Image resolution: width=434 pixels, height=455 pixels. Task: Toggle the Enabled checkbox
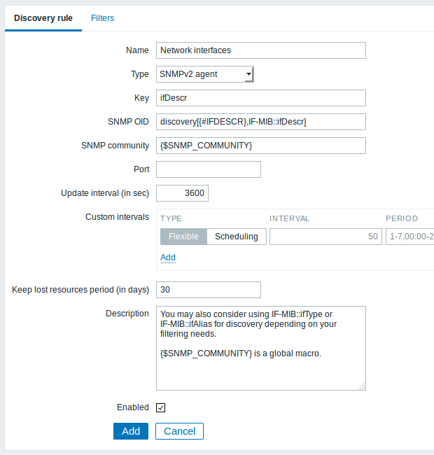161,407
